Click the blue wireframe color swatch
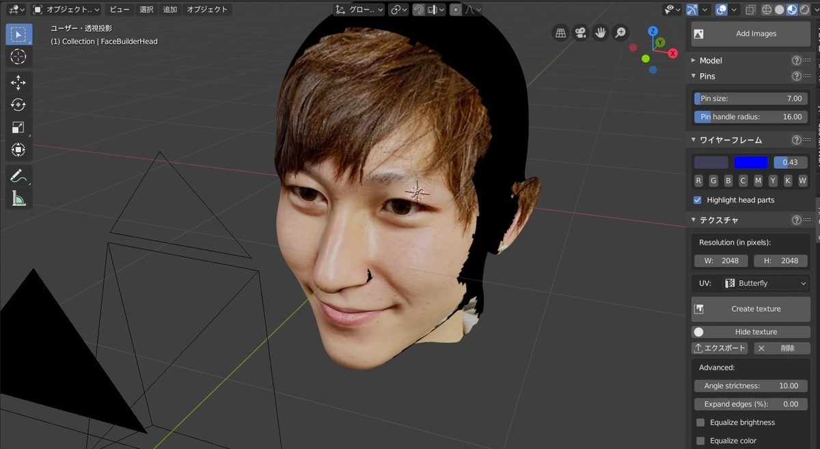This screenshot has width=820, height=449. (x=750, y=162)
